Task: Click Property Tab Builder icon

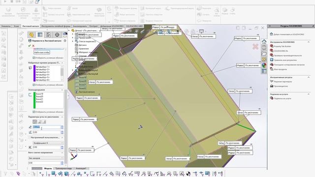Action: point(272,46)
